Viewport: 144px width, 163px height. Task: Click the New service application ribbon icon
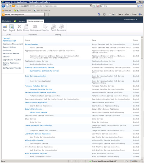(5, 27)
